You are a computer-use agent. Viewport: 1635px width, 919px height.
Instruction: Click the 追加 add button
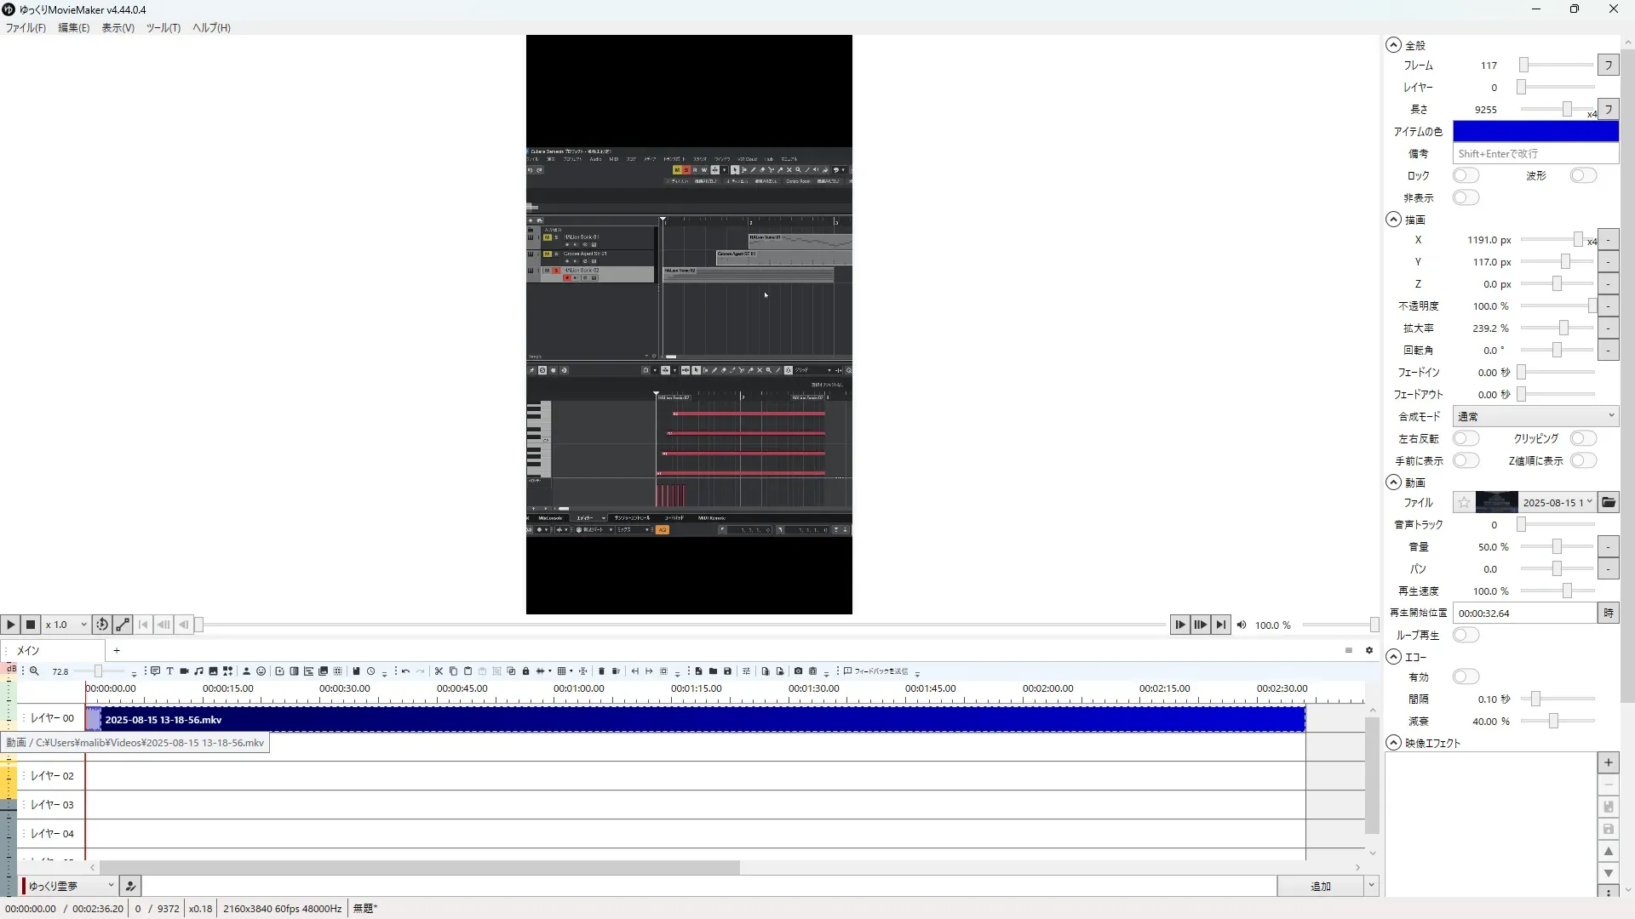(x=1320, y=886)
